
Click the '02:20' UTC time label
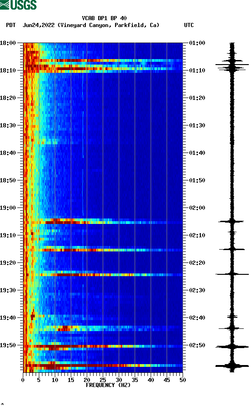pyautogui.click(x=197, y=263)
